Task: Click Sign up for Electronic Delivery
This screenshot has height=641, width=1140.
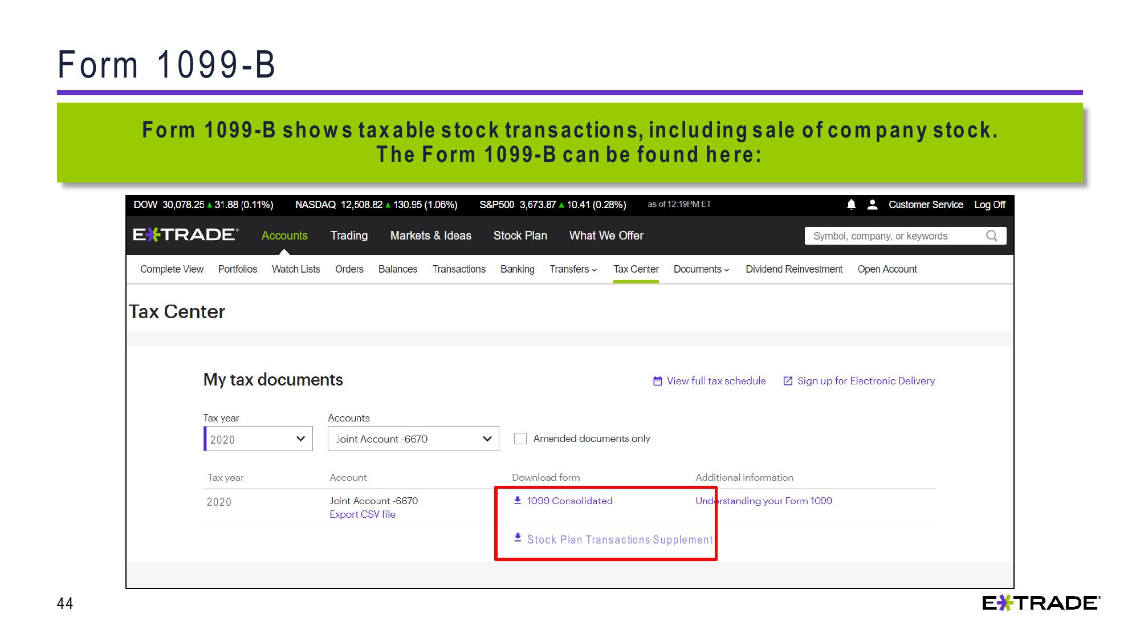Action: 866,381
